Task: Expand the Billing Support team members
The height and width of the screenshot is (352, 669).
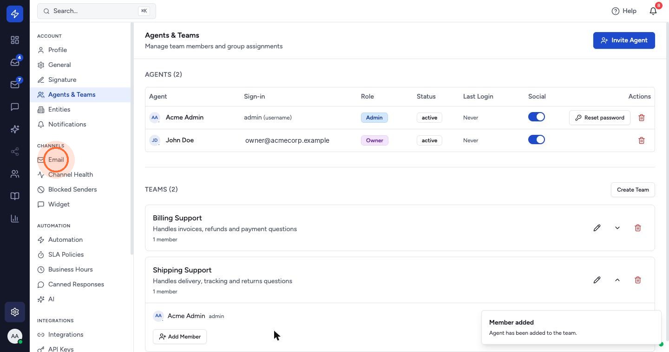Action: click(617, 228)
